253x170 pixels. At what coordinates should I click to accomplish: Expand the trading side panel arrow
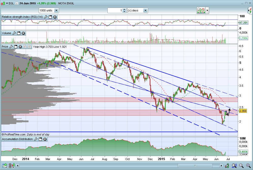click(x=250, y=11)
